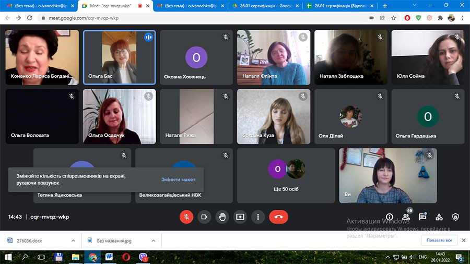The image size is (470, 264).
Task: Open Viber from the taskbar
Action: 143,257
